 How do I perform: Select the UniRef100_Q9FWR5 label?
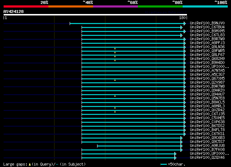[x=207, y=51]
